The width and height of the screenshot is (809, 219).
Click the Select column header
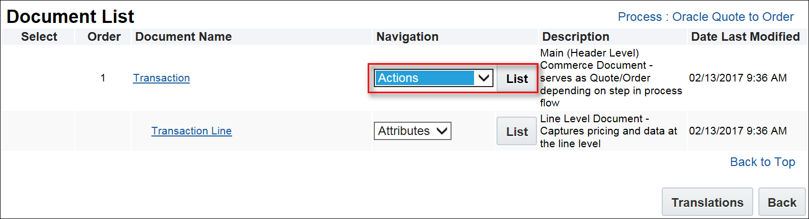coord(39,37)
